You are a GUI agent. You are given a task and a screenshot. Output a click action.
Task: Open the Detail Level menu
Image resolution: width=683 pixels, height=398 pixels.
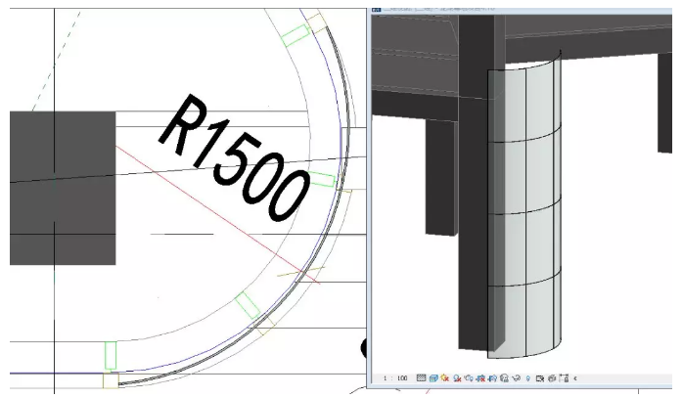coord(421,376)
